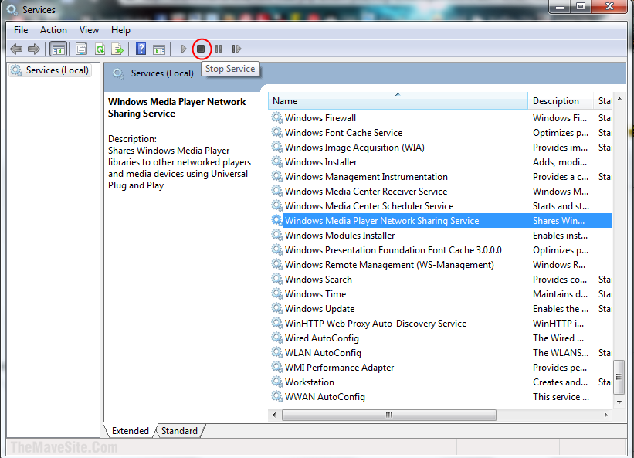Click the gear icon beside Windows Installer
Image resolution: width=634 pixels, height=458 pixels.
point(277,161)
